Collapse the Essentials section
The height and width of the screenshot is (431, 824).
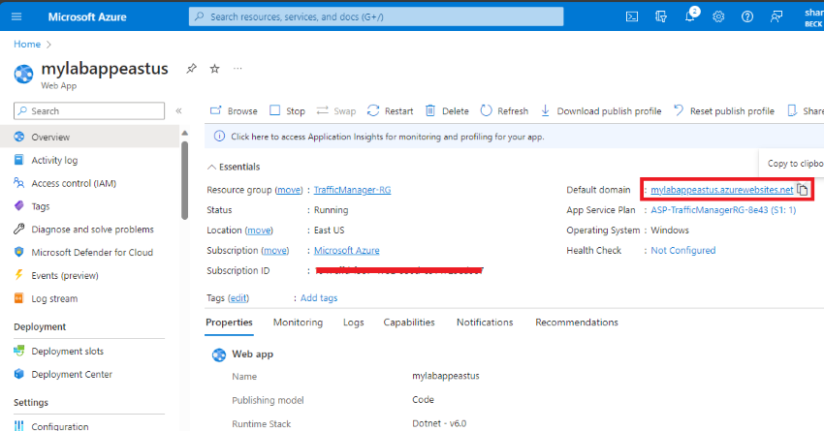tap(234, 167)
